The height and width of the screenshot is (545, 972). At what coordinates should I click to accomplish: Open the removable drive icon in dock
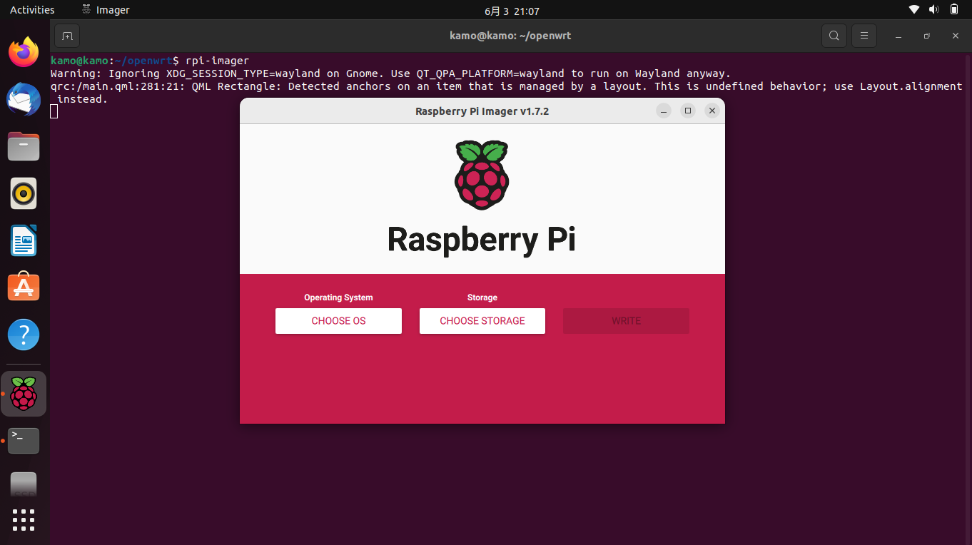pos(24,484)
